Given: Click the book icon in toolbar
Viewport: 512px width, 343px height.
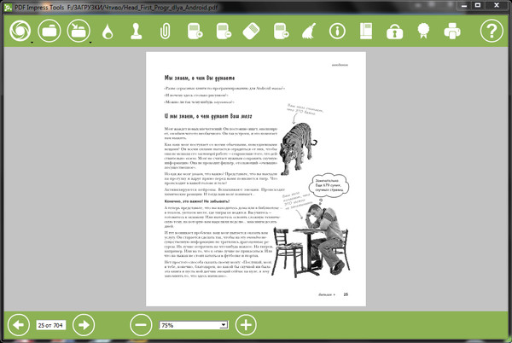Looking at the screenshot, I should [x=366, y=32].
